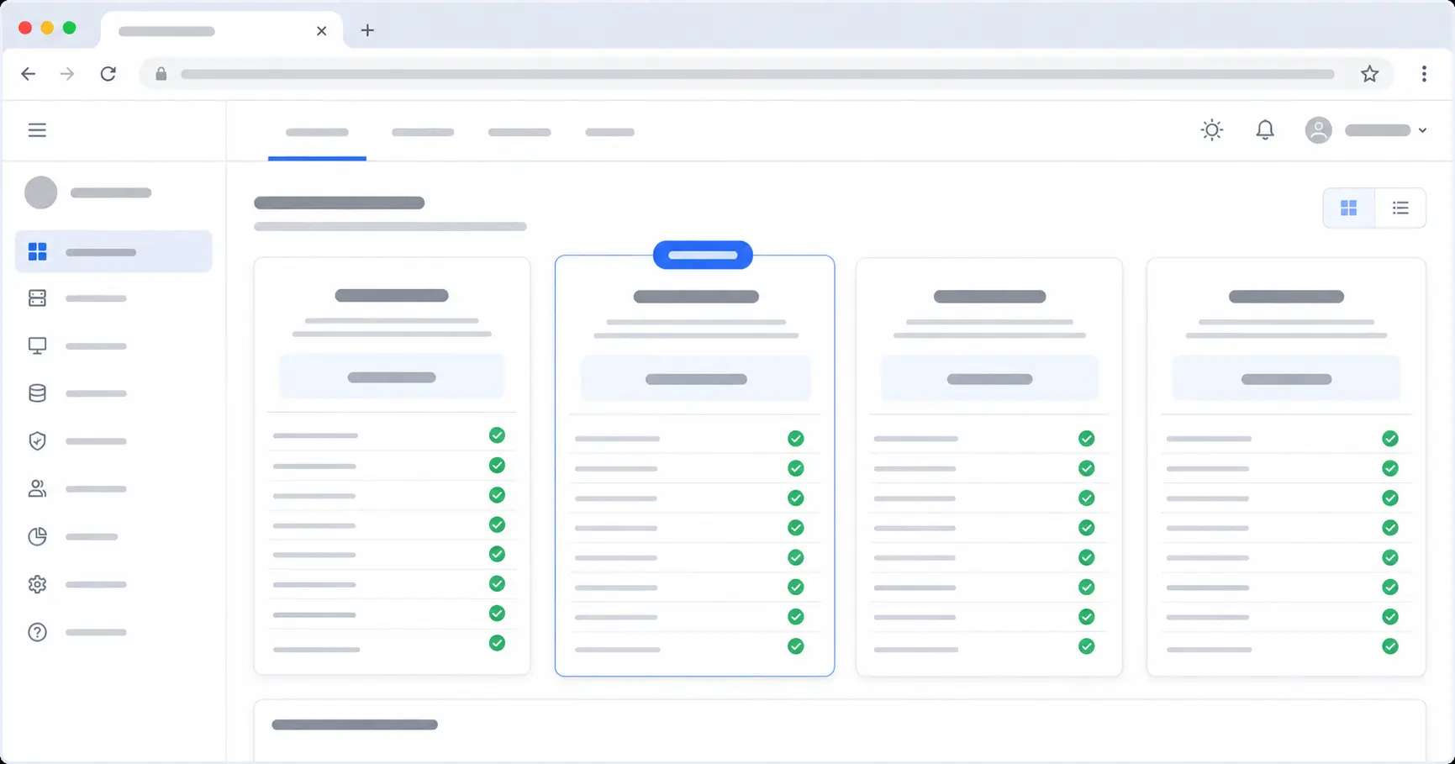Open the hamburger menu in sidebar header

click(x=37, y=130)
